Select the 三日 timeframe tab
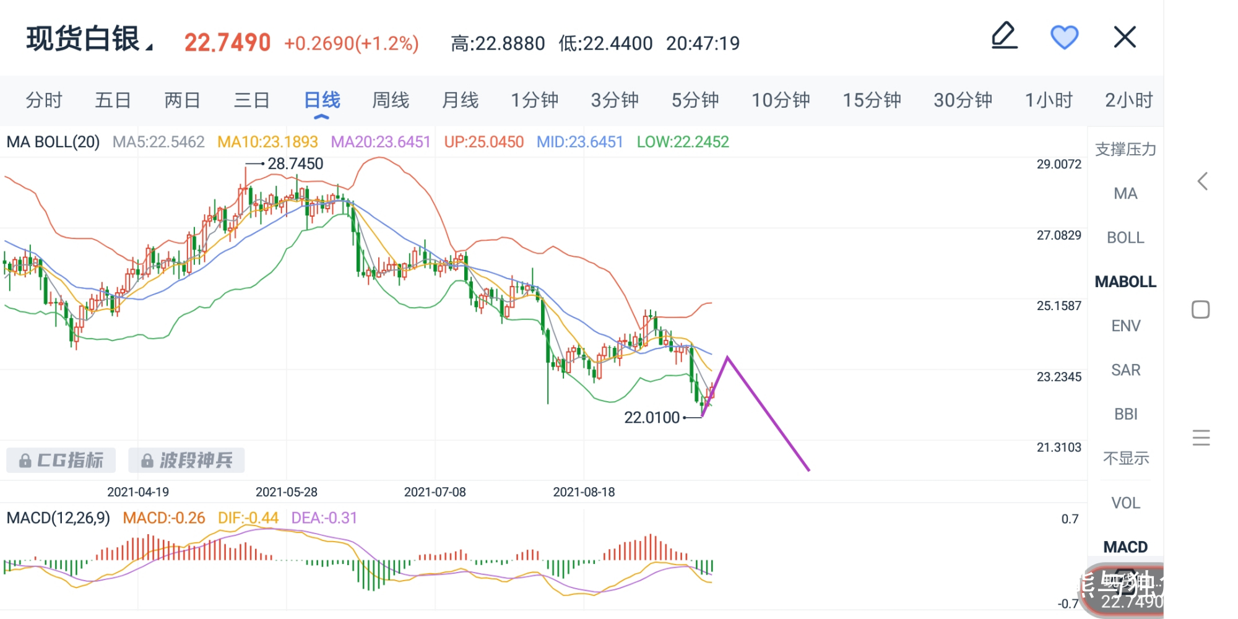Viewport: 1238px width, 619px height. 252,100
